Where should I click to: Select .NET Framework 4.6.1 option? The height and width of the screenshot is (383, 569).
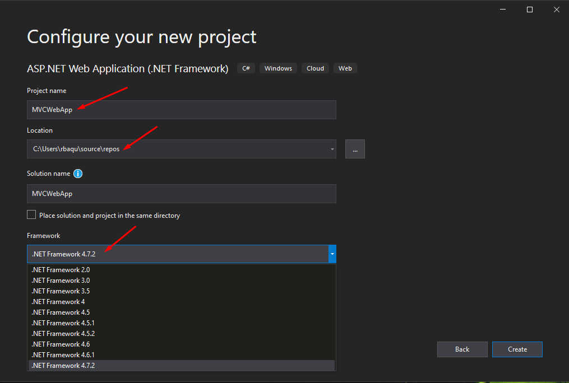182,355
